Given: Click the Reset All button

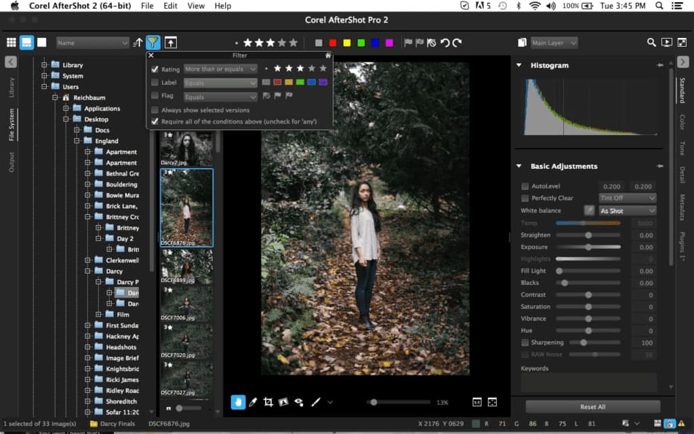Looking at the screenshot, I should pyautogui.click(x=592, y=407).
